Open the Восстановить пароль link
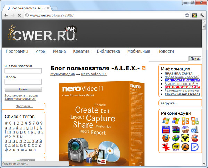208x168 pixels. click(x=21, y=95)
